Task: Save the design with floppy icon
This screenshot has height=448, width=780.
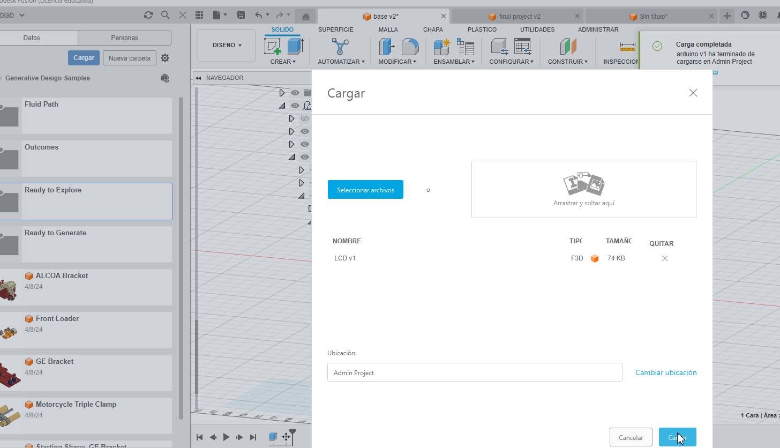Action: tap(241, 16)
